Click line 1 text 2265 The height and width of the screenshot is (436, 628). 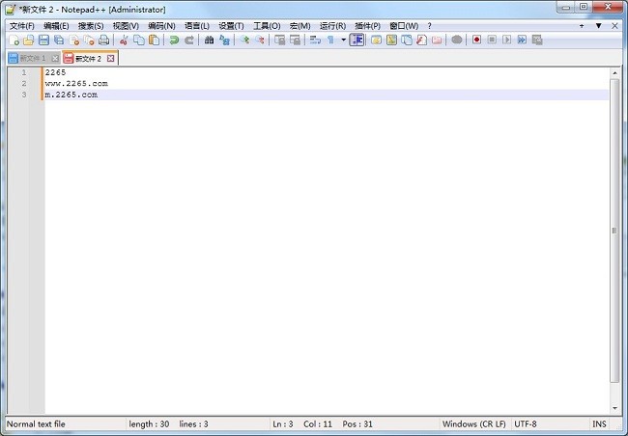55,72
